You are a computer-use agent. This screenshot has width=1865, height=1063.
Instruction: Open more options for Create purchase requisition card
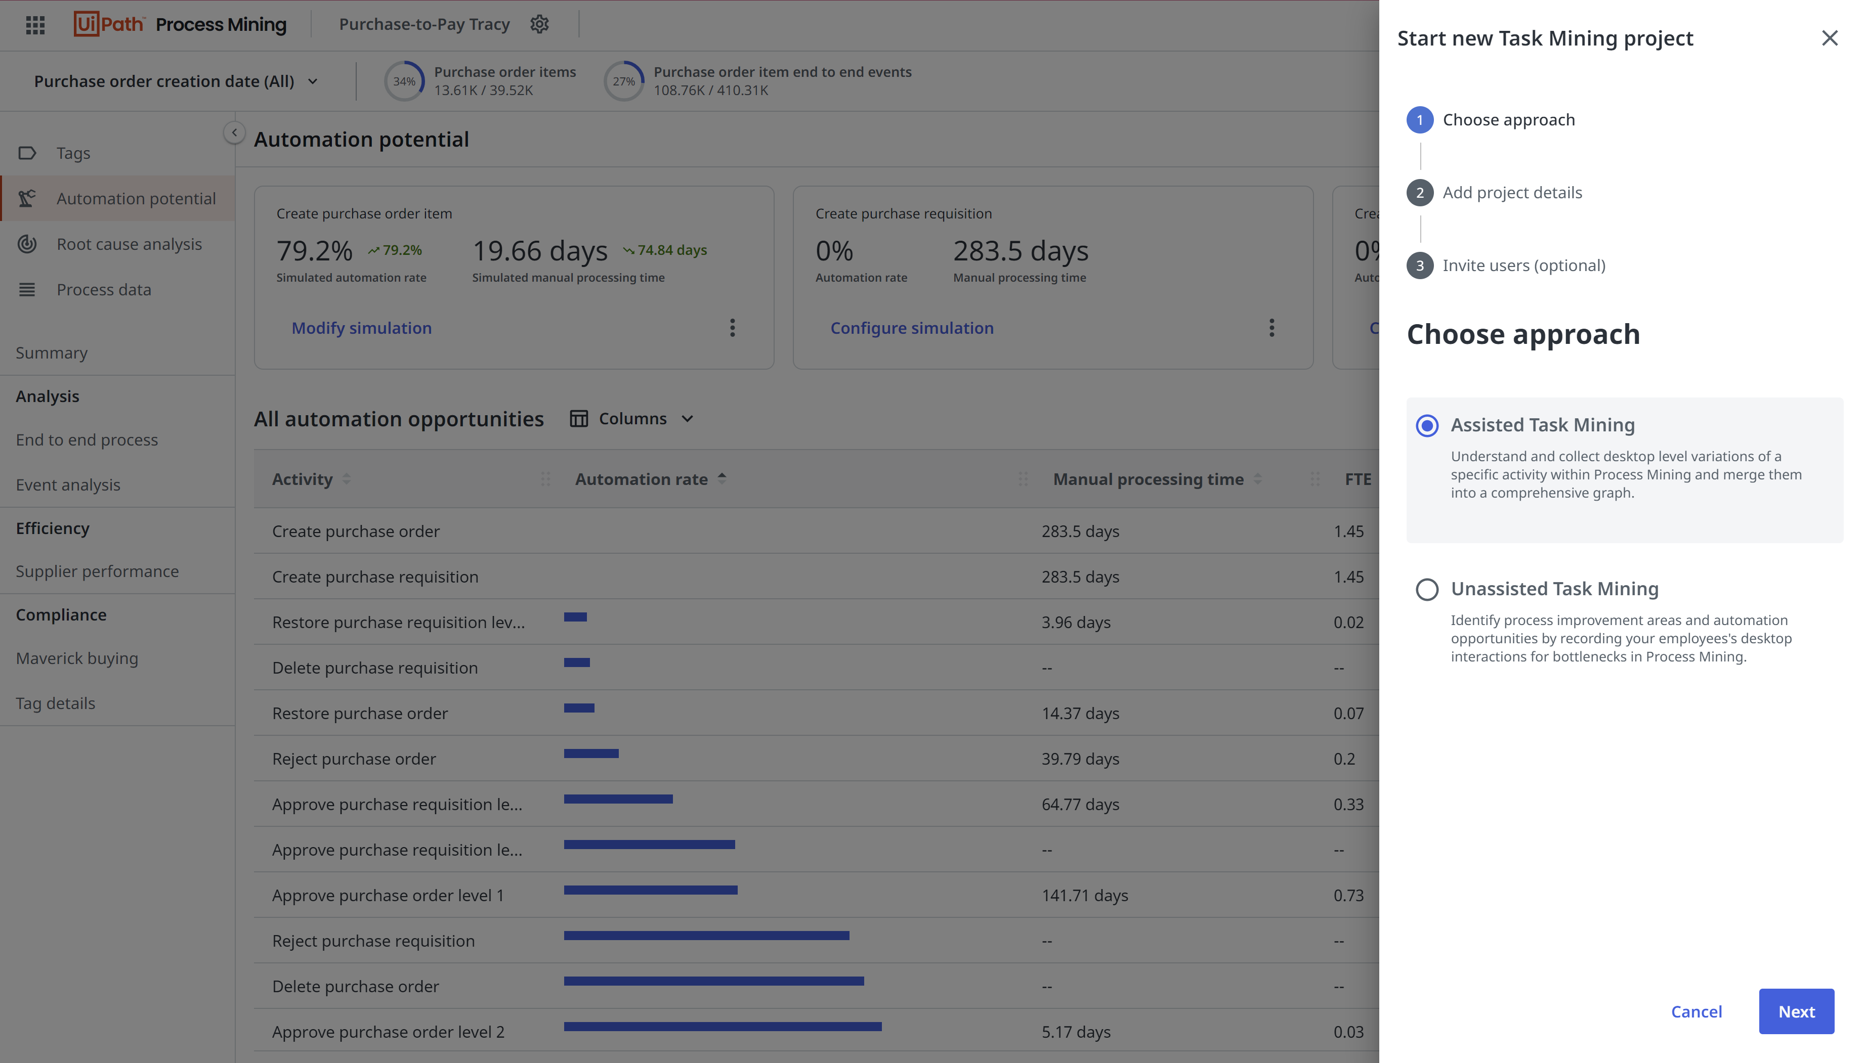click(1271, 328)
